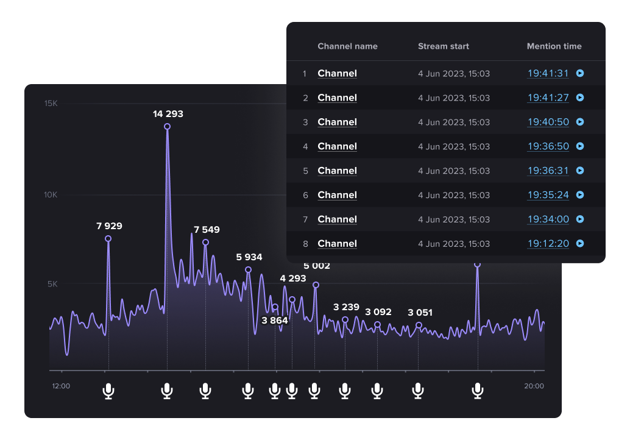630x440 pixels.
Task: Open the 19:41:27 mention time link
Action: [548, 98]
